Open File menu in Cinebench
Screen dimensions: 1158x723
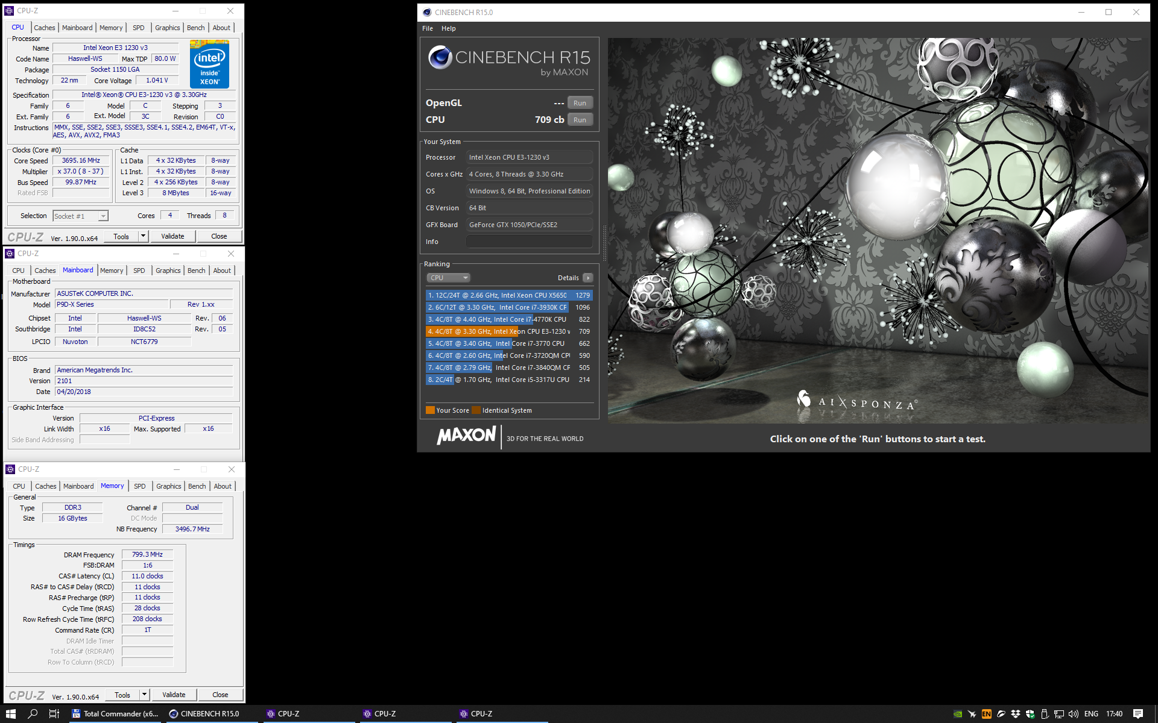click(x=428, y=28)
